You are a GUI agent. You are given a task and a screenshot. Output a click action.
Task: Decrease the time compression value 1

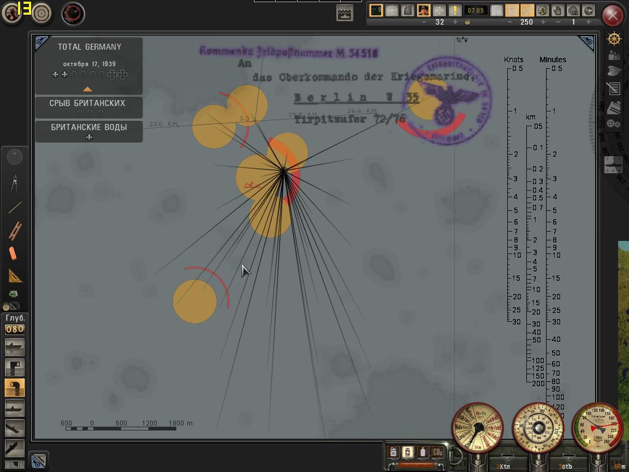(x=558, y=22)
